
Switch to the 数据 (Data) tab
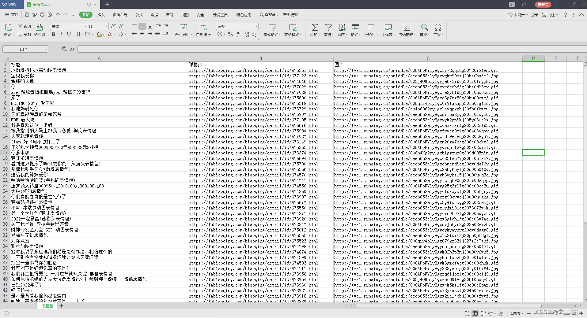pyautogui.click(x=154, y=15)
